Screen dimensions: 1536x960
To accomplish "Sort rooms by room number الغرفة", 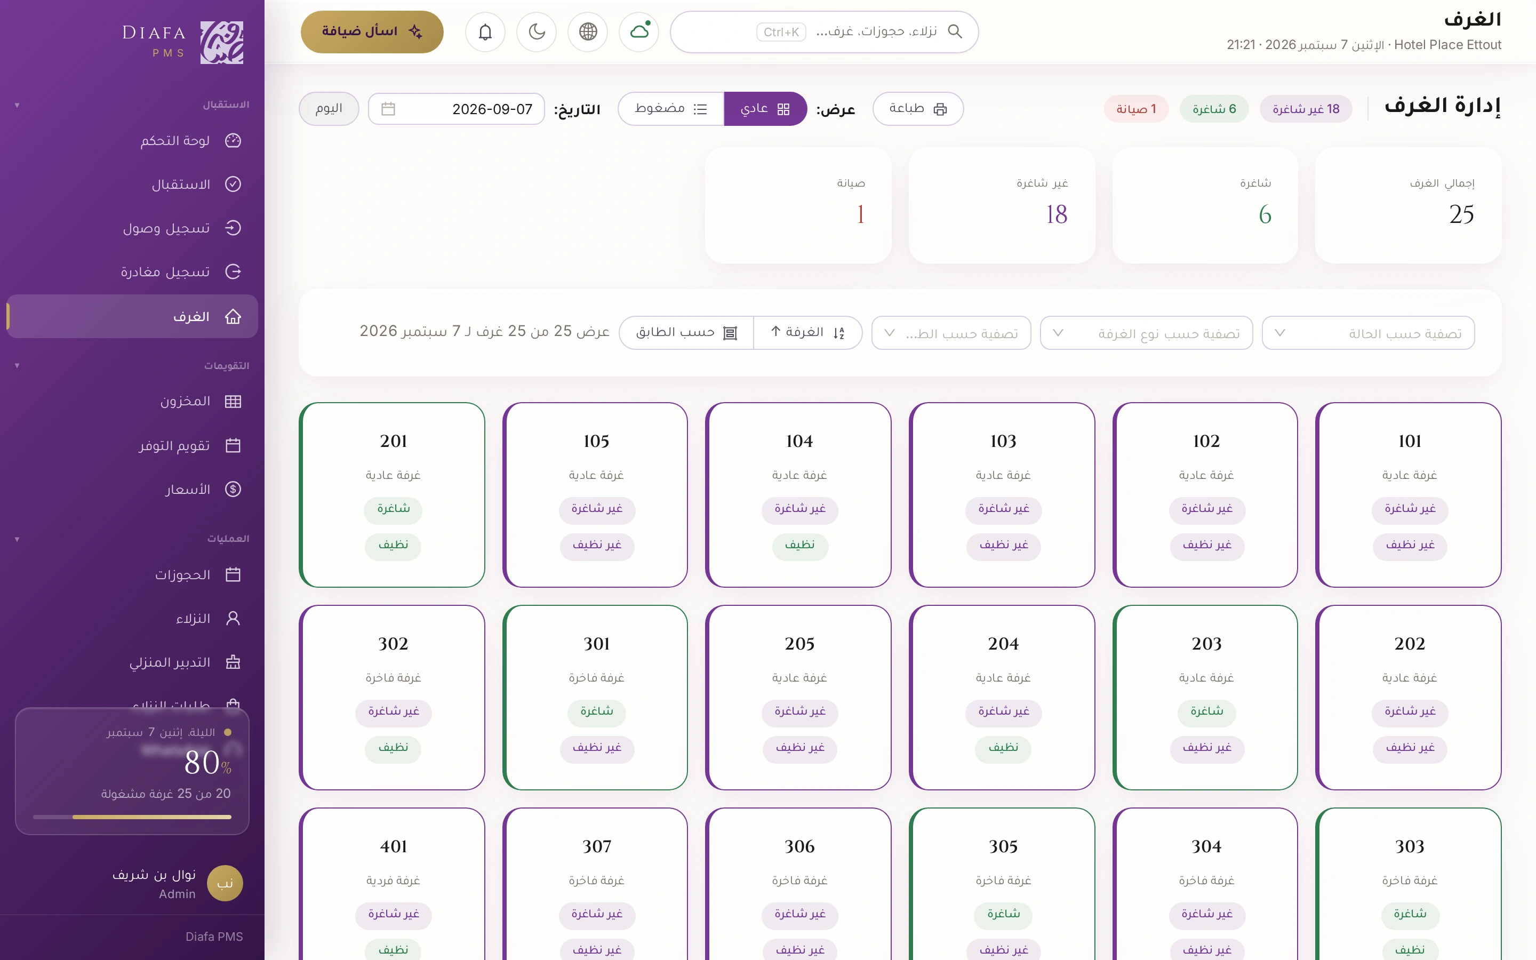I will click(x=807, y=333).
